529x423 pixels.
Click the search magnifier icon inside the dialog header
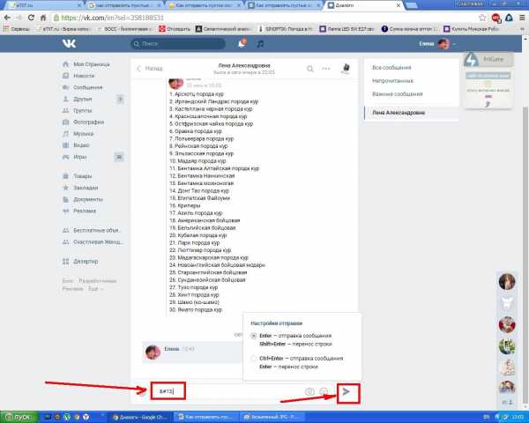tap(309, 69)
